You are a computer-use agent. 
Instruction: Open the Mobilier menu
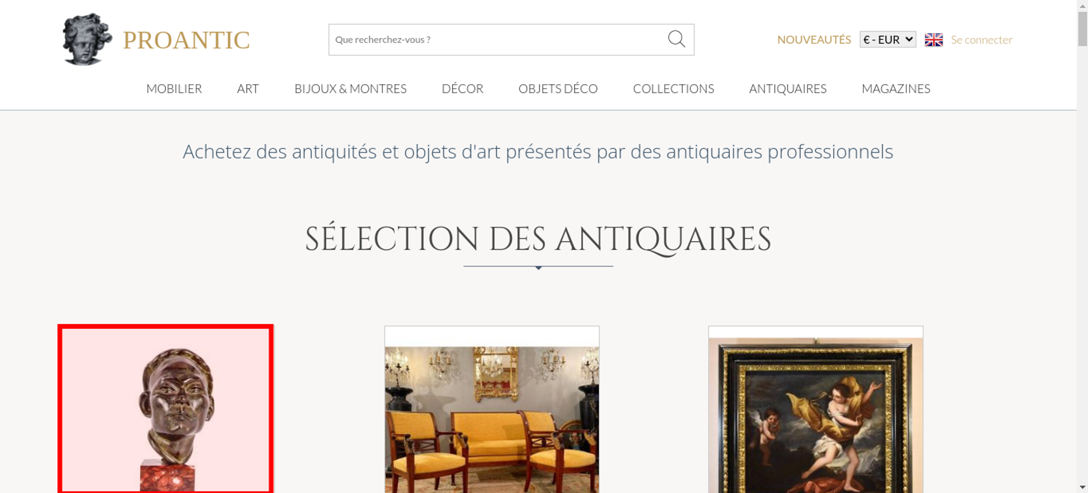coord(174,89)
